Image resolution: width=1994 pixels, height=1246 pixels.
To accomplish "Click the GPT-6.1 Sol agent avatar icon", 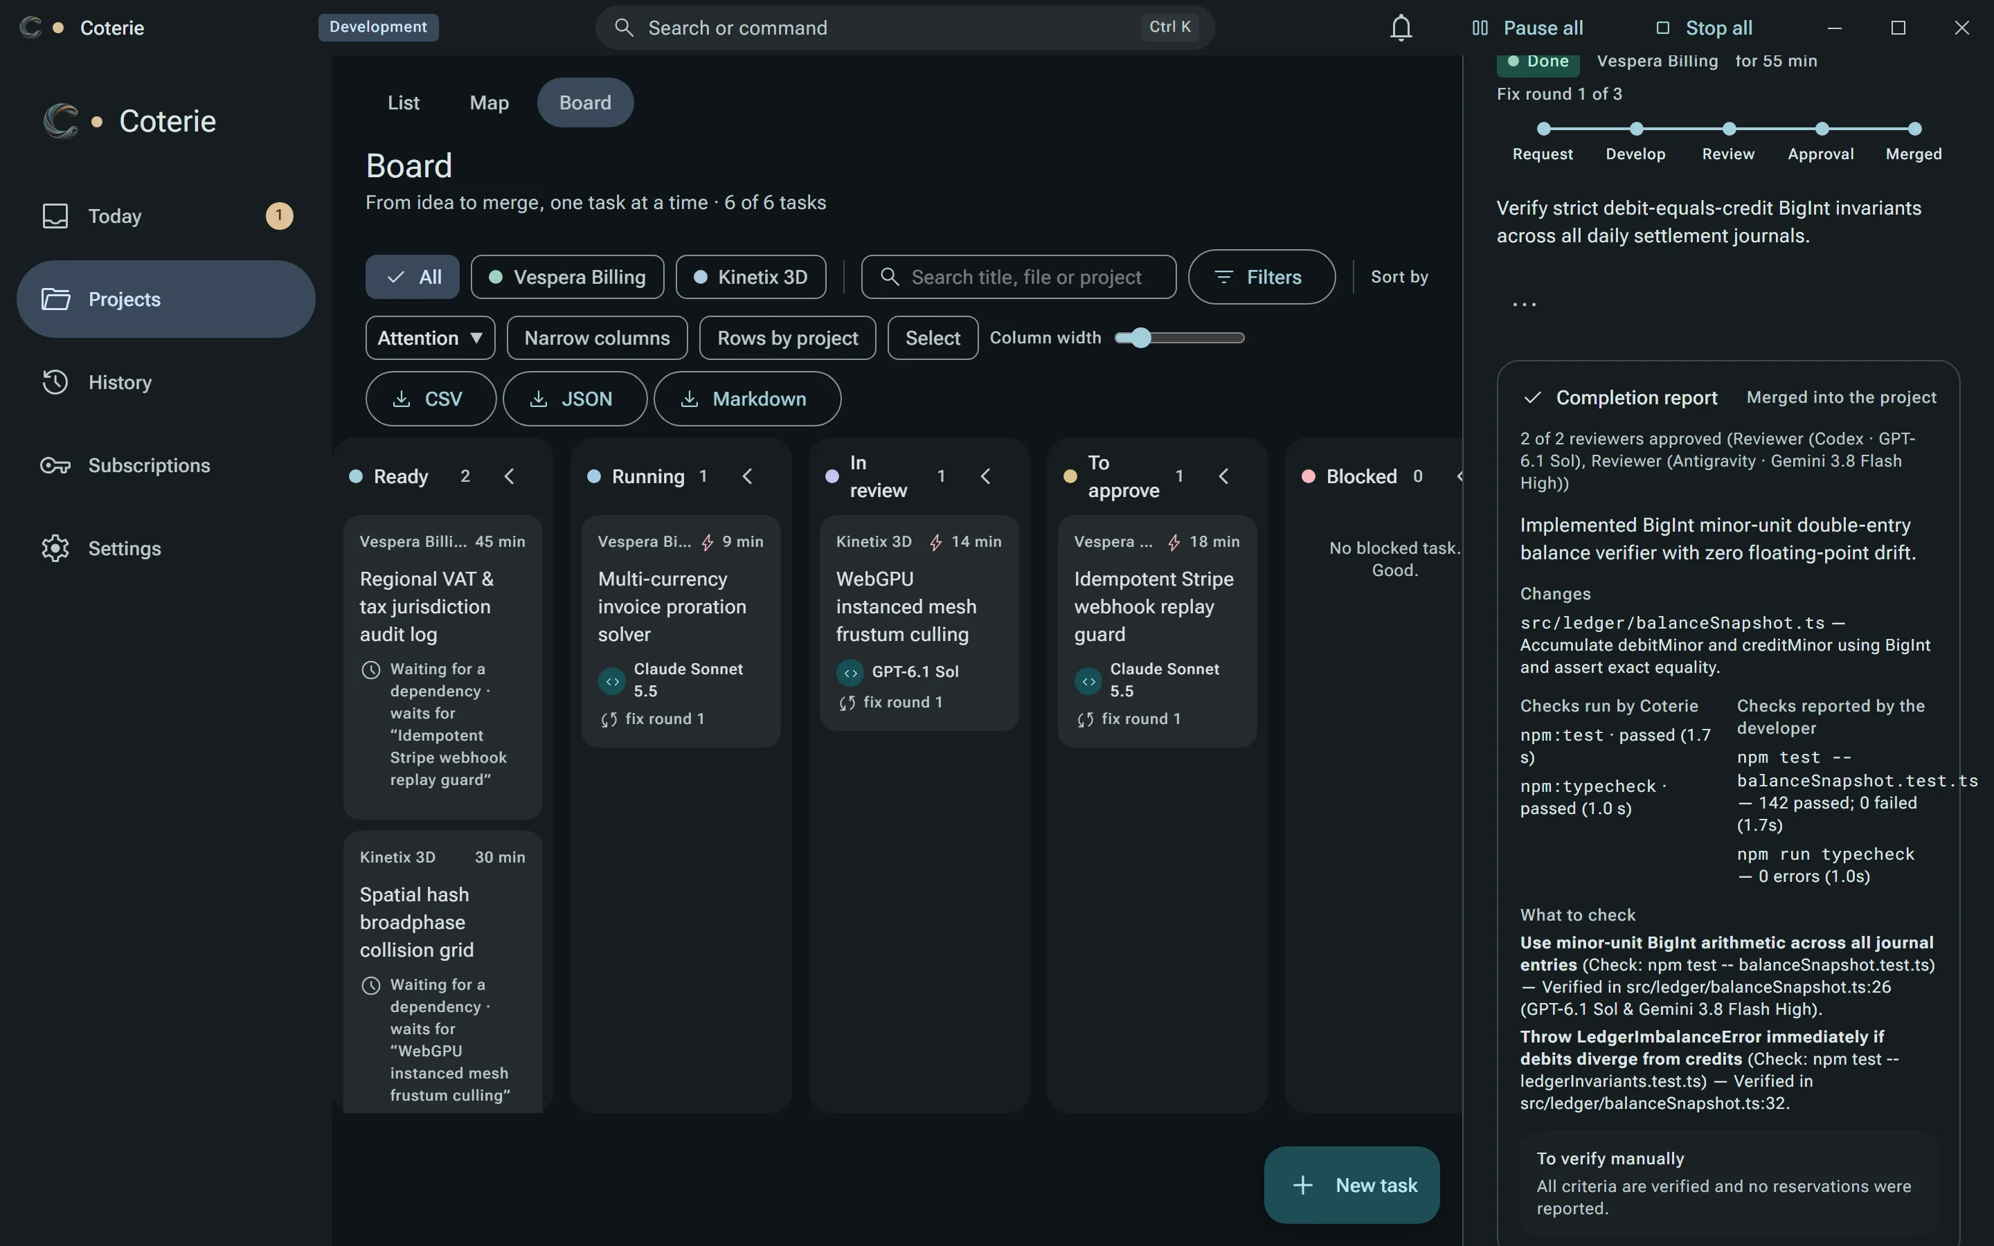I will tap(850, 672).
